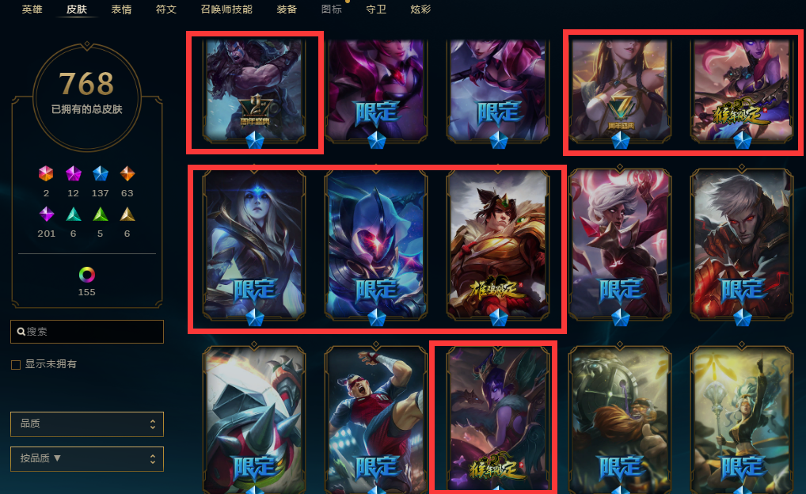The width and height of the screenshot is (806, 494).
Task: Click the 搜索 search field
Action: click(x=87, y=332)
